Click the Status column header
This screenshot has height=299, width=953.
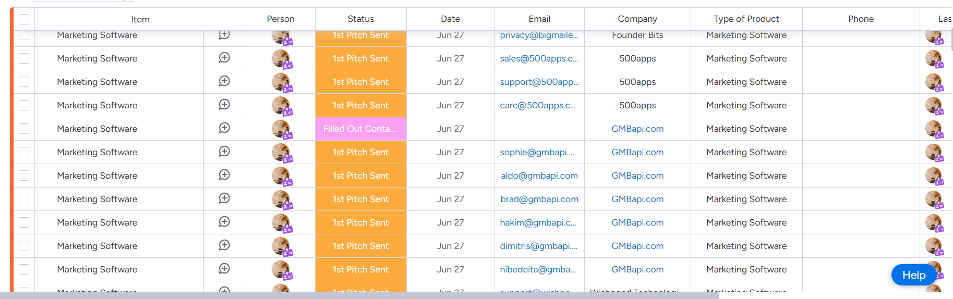pyautogui.click(x=360, y=19)
